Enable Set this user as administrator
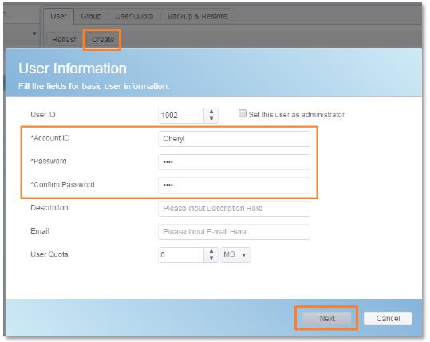The width and height of the screenshot is (430, 342). pos(243,113)
